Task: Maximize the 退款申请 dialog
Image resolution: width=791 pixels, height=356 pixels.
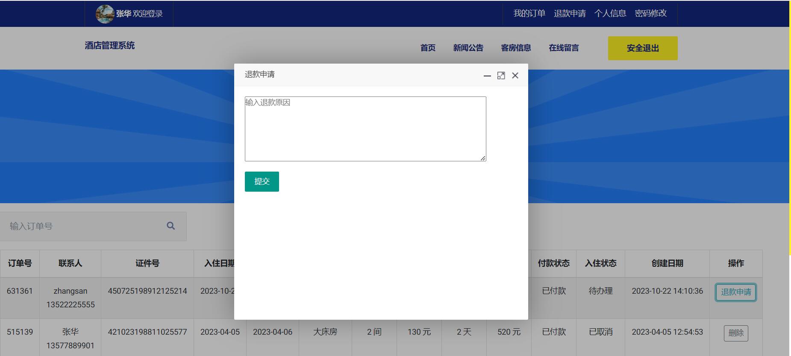Action: [501, 76]
